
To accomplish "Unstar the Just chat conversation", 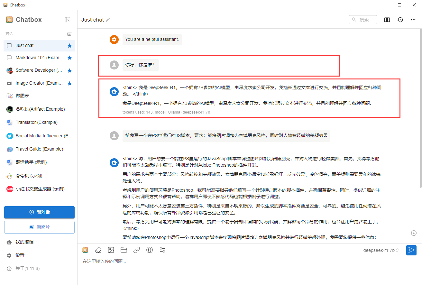I will point(69,46).
